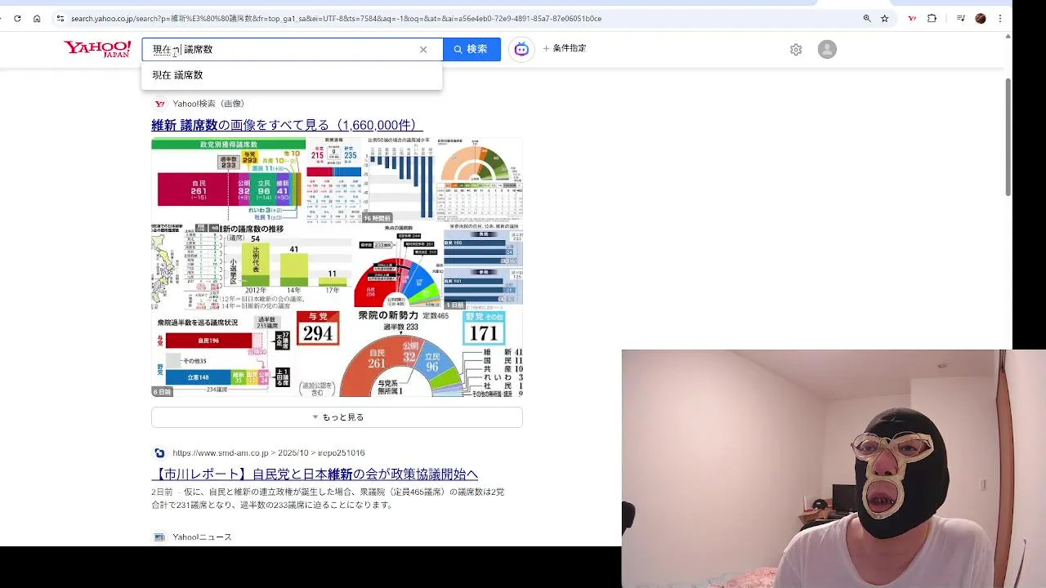The width and height of the screenshot is (1046, 588).
Task: Open the 衆院過半数を巡る議席状況 thumbnail
Action: [222, 353]
